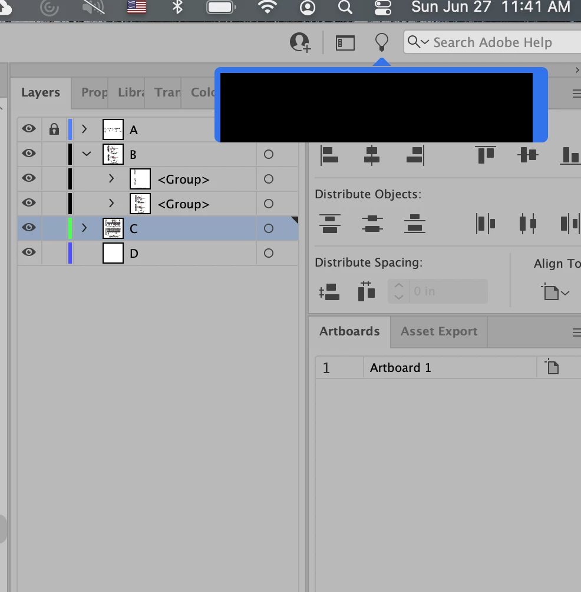This screenshot has width=581, height=592.
Task: Click the Invite to Edit share icon
Action: click(x=300, y=42)
